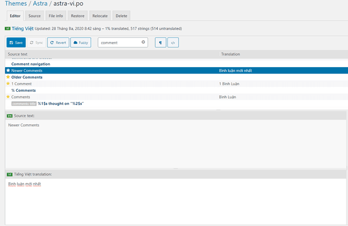This screenshot has width=348, height=226.
Task: Revert changes with the Revert button
Action: [58, 43]
